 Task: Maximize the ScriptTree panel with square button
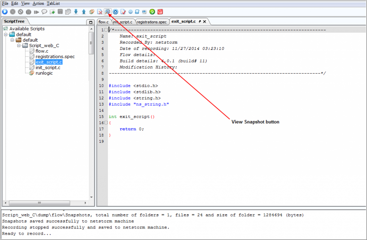pos(91,22)
